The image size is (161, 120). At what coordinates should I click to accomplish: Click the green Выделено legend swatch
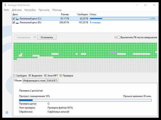tap(30, 75)
